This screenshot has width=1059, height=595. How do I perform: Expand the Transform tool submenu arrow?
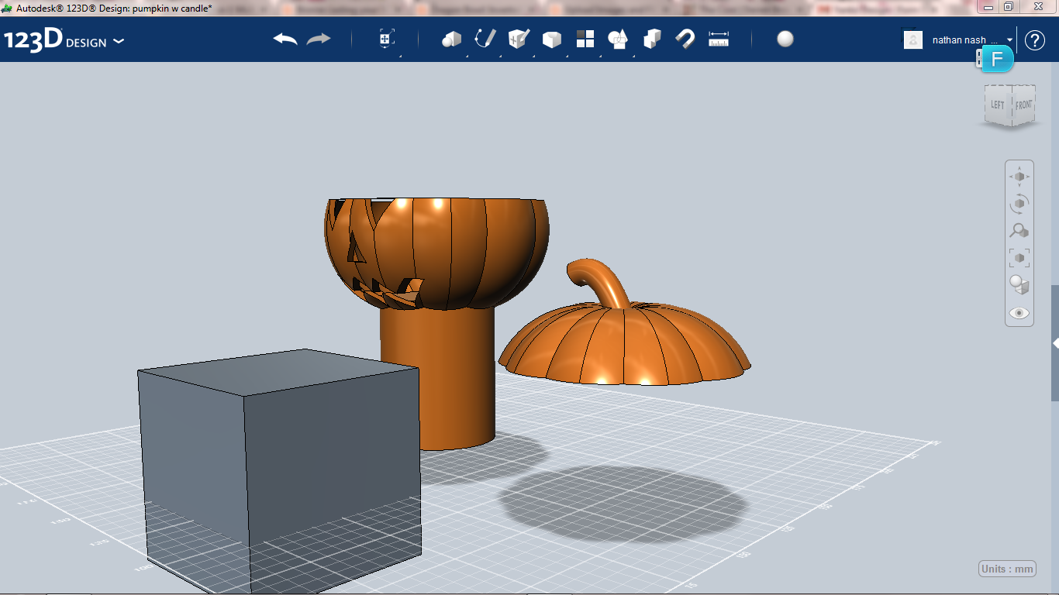(400, 56)
